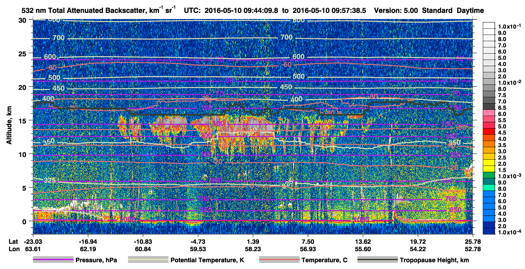Click the "Version: 5.00" header text

[396, 11]
